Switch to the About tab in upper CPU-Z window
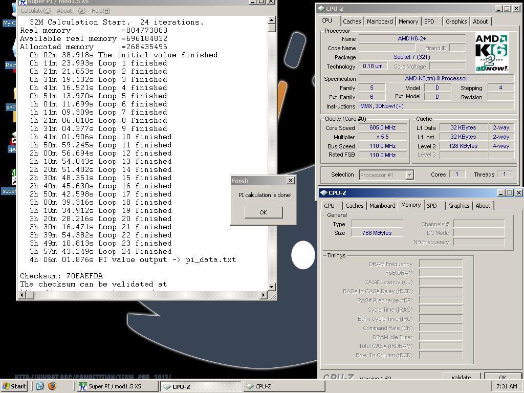Viewport: 524px width, 393px height. [x=480, y=21]
